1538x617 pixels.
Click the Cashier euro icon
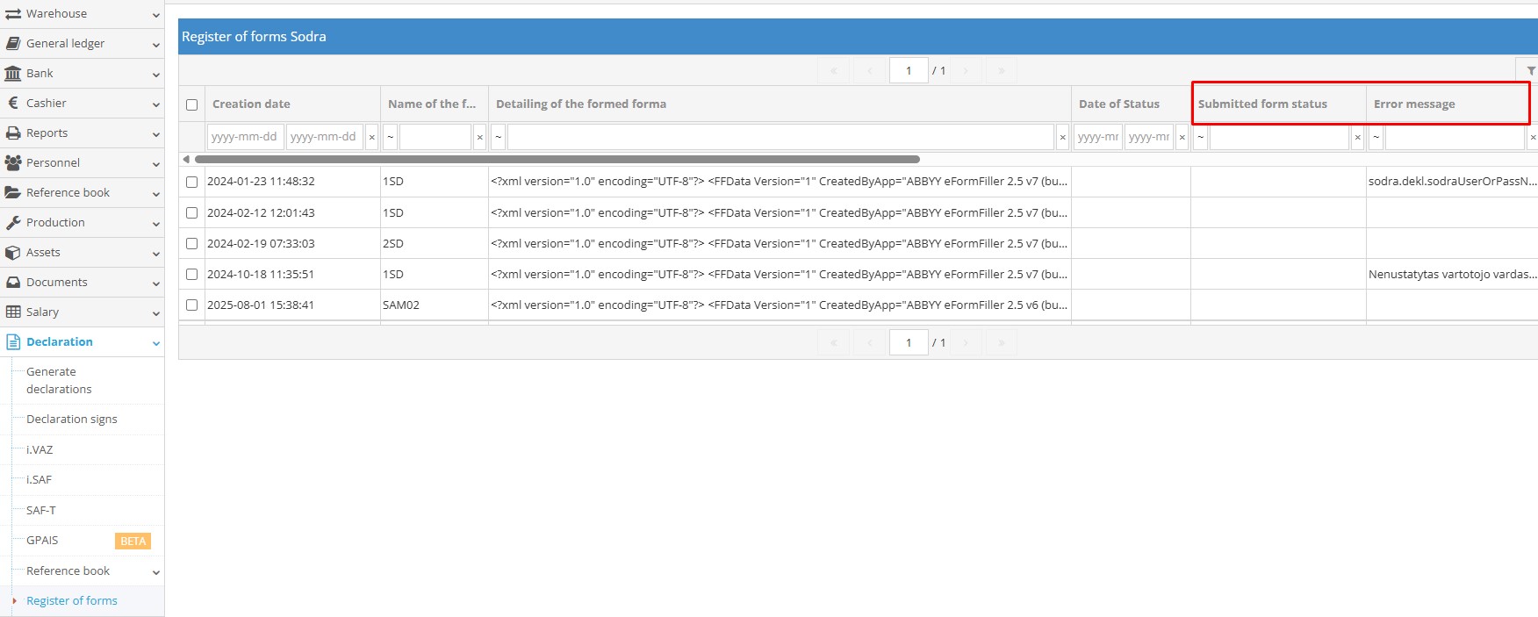(x=13, y=104)
